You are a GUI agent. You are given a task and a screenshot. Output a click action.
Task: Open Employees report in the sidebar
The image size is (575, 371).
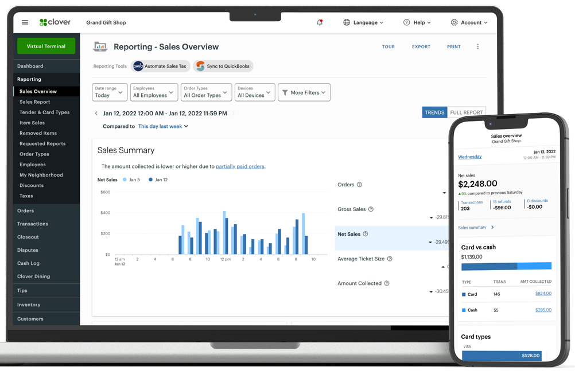(33, 165)
